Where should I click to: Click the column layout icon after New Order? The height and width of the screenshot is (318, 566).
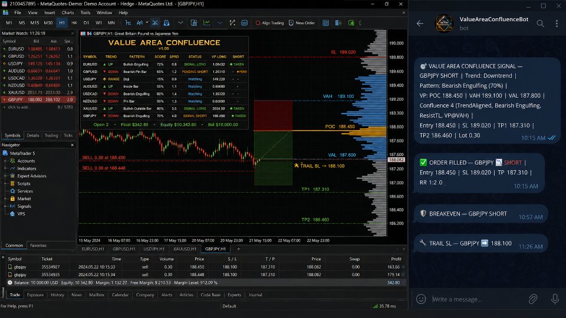[325, 23]
